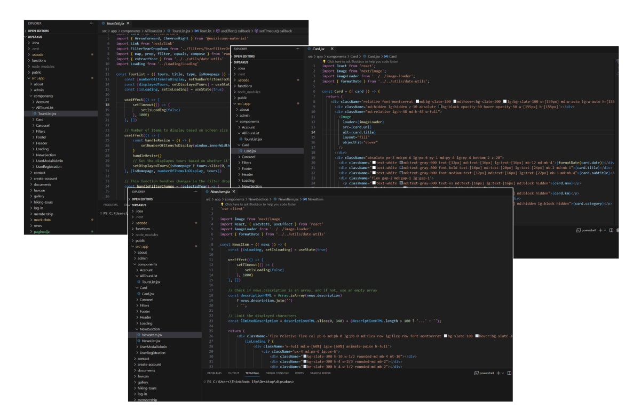Open terminal launch profile dropdown in NewsItem.jsx window

tap(503, 373)
